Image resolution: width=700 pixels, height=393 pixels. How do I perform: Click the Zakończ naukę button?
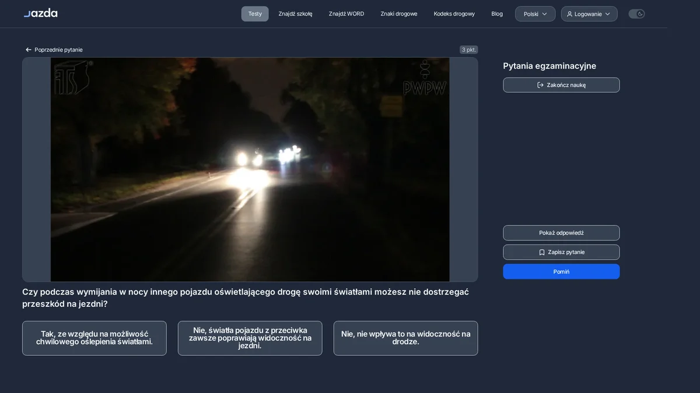pyautogui.click(x=561, y=85)
